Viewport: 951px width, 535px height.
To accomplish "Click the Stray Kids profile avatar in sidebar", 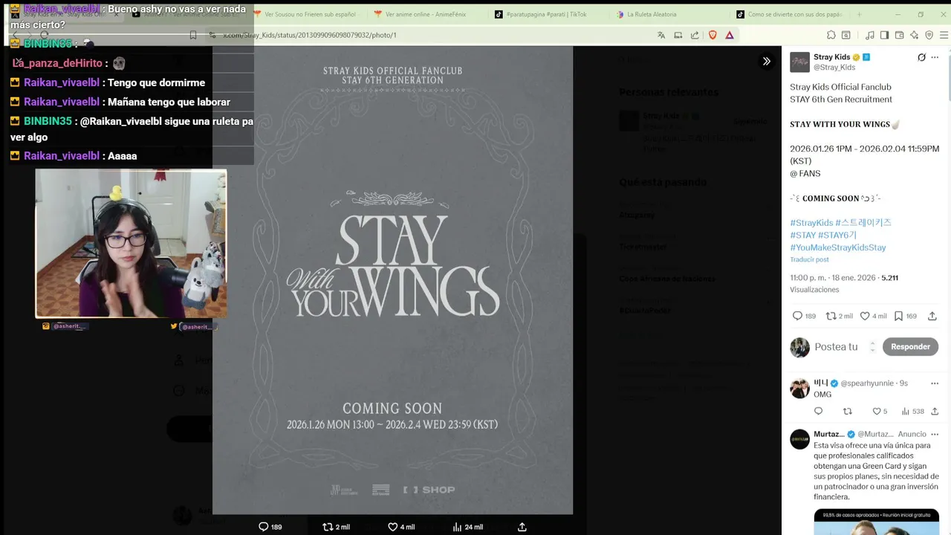I will pos(799,62).
